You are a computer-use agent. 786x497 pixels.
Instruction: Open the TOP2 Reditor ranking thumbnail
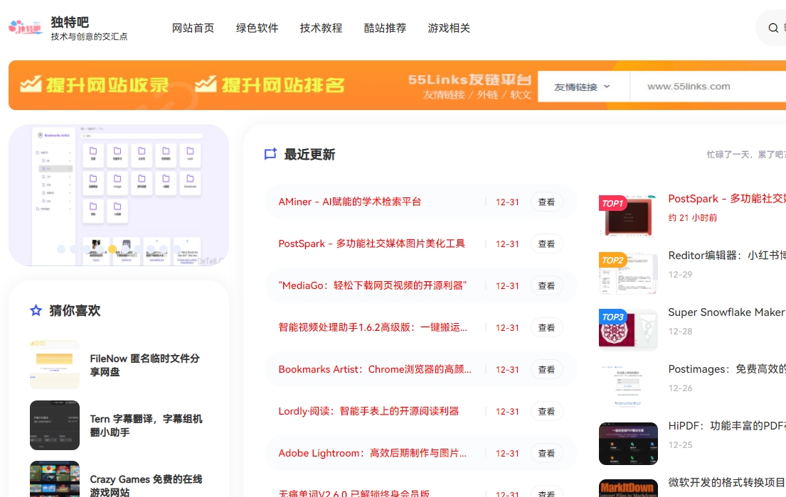627,273
